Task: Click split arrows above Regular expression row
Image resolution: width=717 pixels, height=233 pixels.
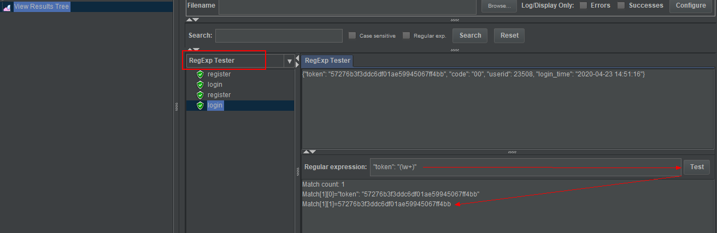Action: pyautogui.click(x=309, y=152)
